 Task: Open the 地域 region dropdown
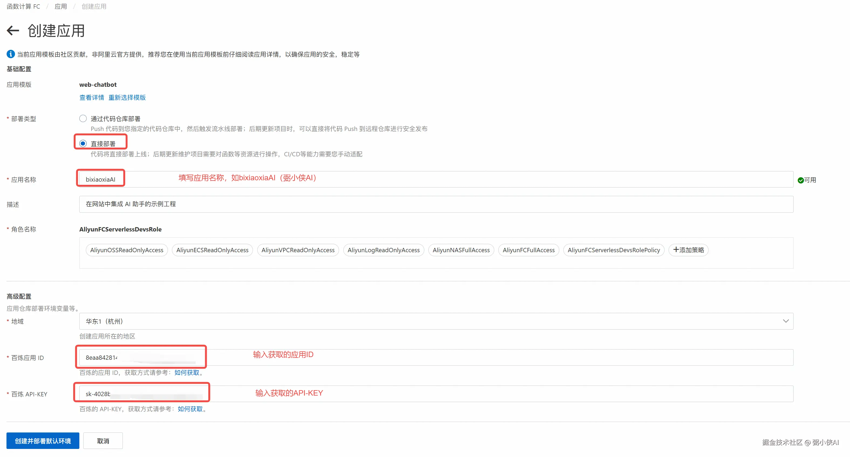[x=436, y=321]
